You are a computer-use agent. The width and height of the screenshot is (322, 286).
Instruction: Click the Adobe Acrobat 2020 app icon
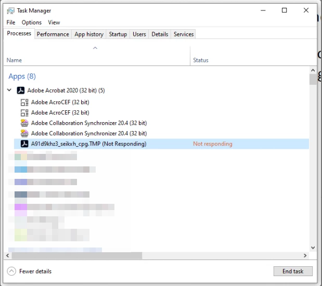pos(20,90)
